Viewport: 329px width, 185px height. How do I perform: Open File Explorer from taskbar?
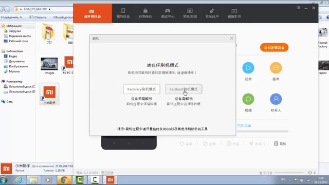coord(33,180)
